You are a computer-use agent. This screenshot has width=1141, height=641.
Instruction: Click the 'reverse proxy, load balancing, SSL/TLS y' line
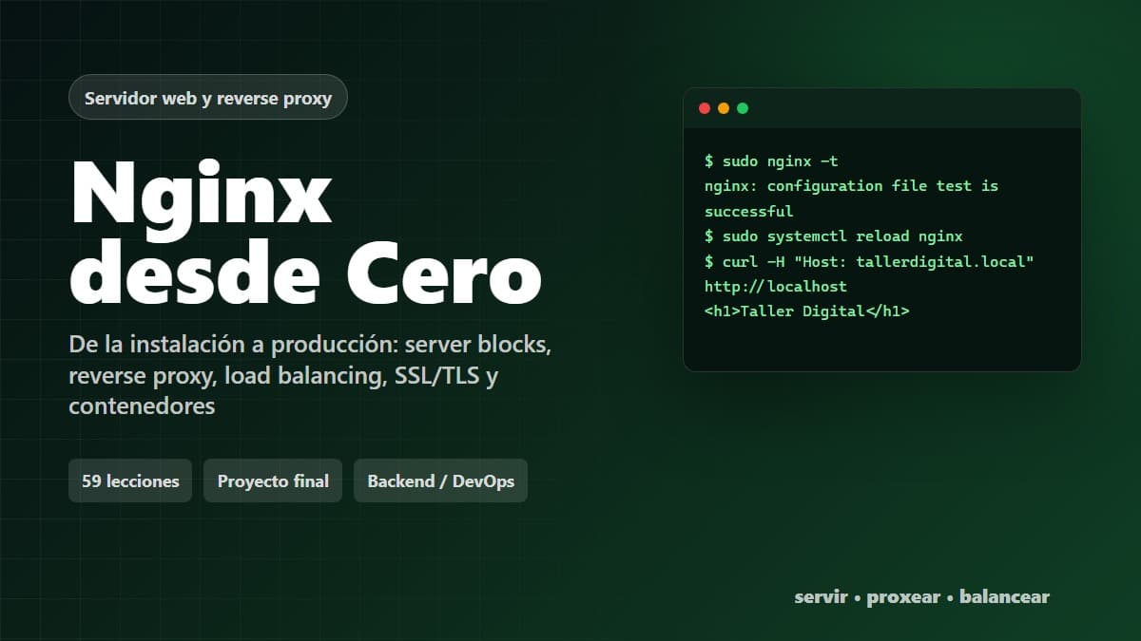point(283,376)
